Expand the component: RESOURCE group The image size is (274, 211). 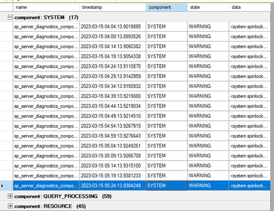[x=10, y=206]
